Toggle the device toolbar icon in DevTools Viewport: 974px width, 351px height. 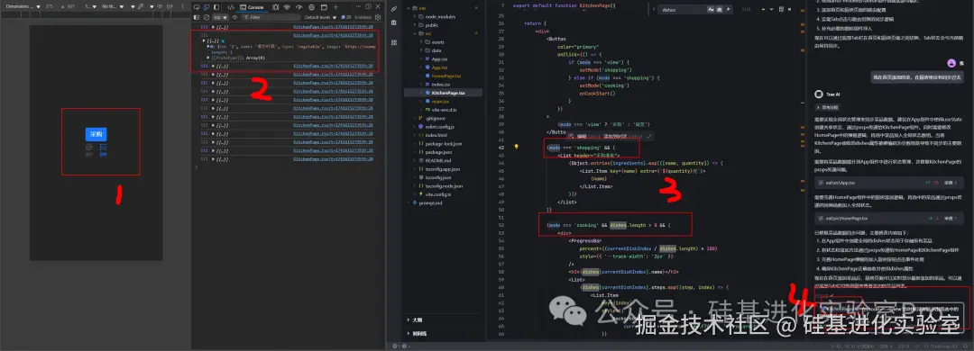[207, 7]
